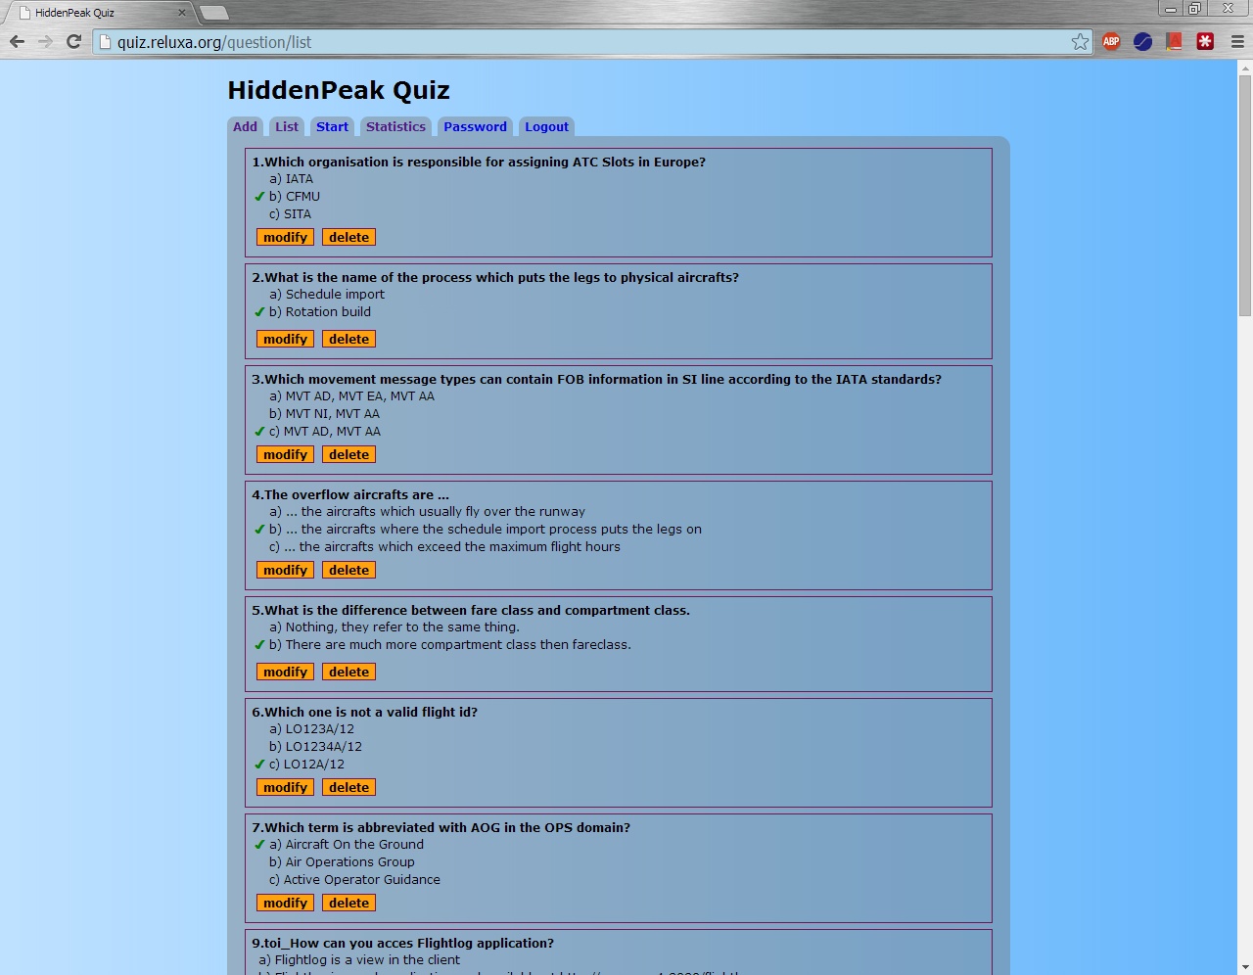Reload the page with the refresh icon
The height and width of the screenshot is (975, 1253).
pyautogui.click(x=73, y=41)
